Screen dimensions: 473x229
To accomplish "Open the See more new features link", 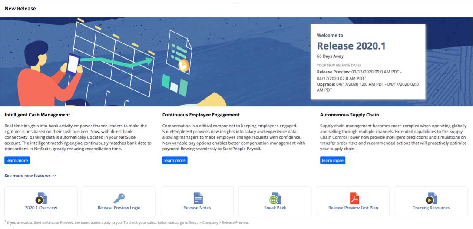I will (30, 176).
